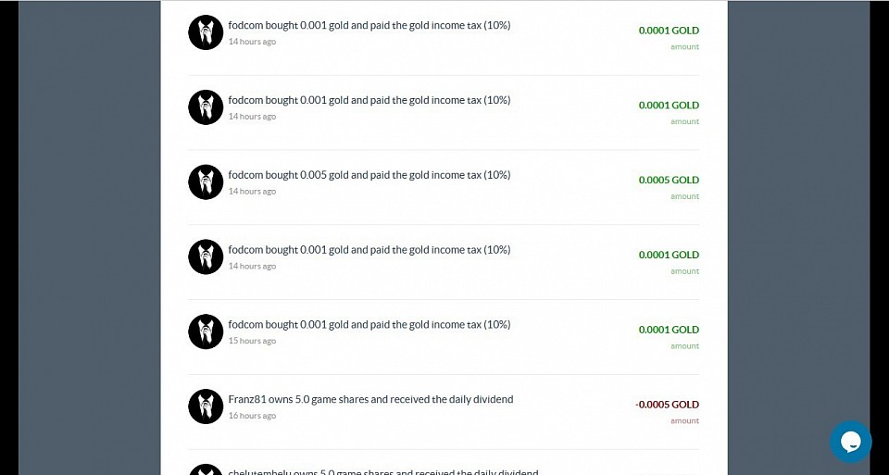
Task: Click 0.0001 GOLD on the 15-hours-ago entry
Action: (x=668, y=330)
